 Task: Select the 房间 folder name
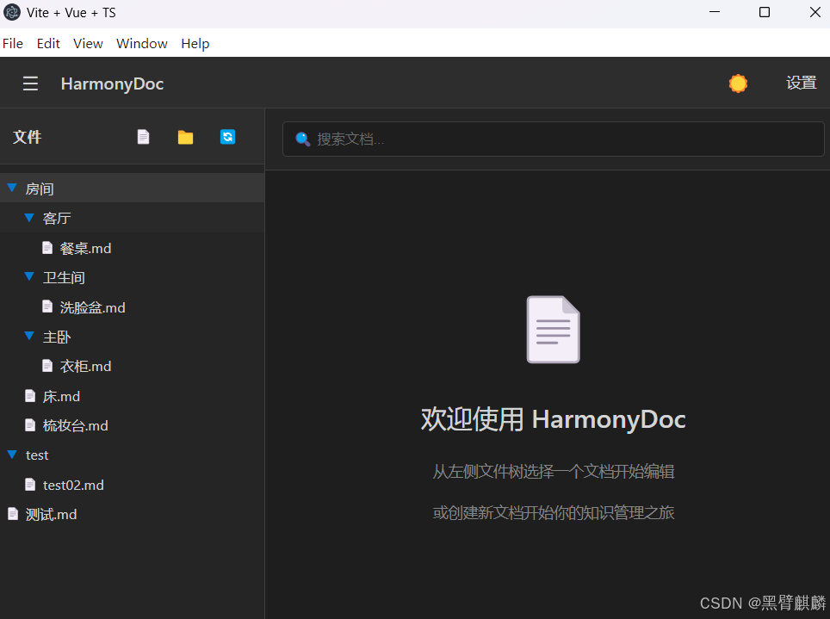tap(40, 189)
